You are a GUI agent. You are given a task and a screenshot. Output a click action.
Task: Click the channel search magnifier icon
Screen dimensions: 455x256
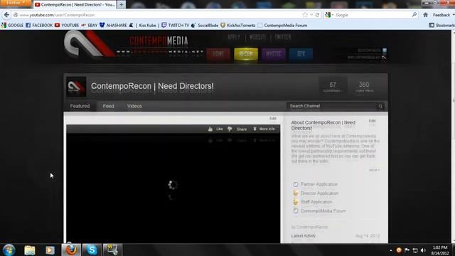380,107
